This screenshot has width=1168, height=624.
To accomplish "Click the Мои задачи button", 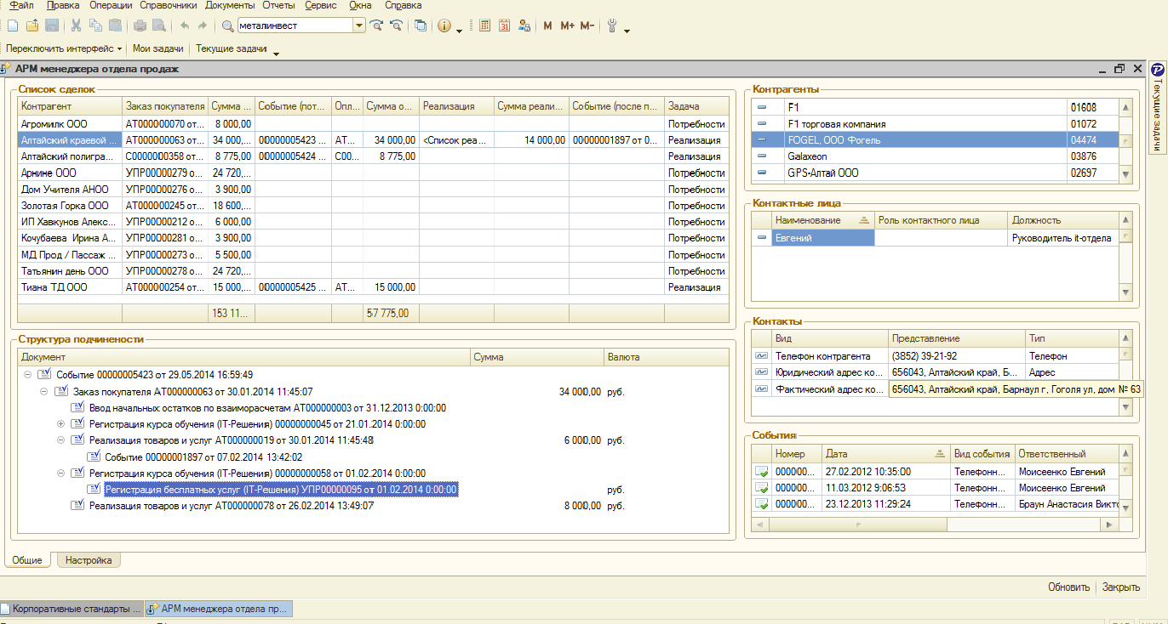I will coord(157,49).
